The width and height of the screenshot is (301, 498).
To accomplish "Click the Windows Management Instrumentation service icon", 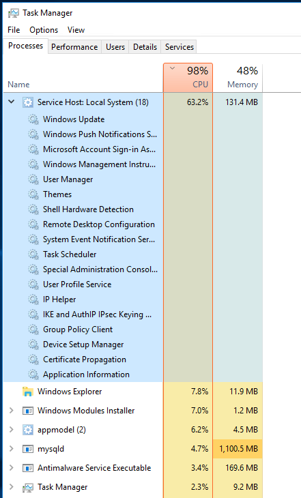I will (33, 164).
